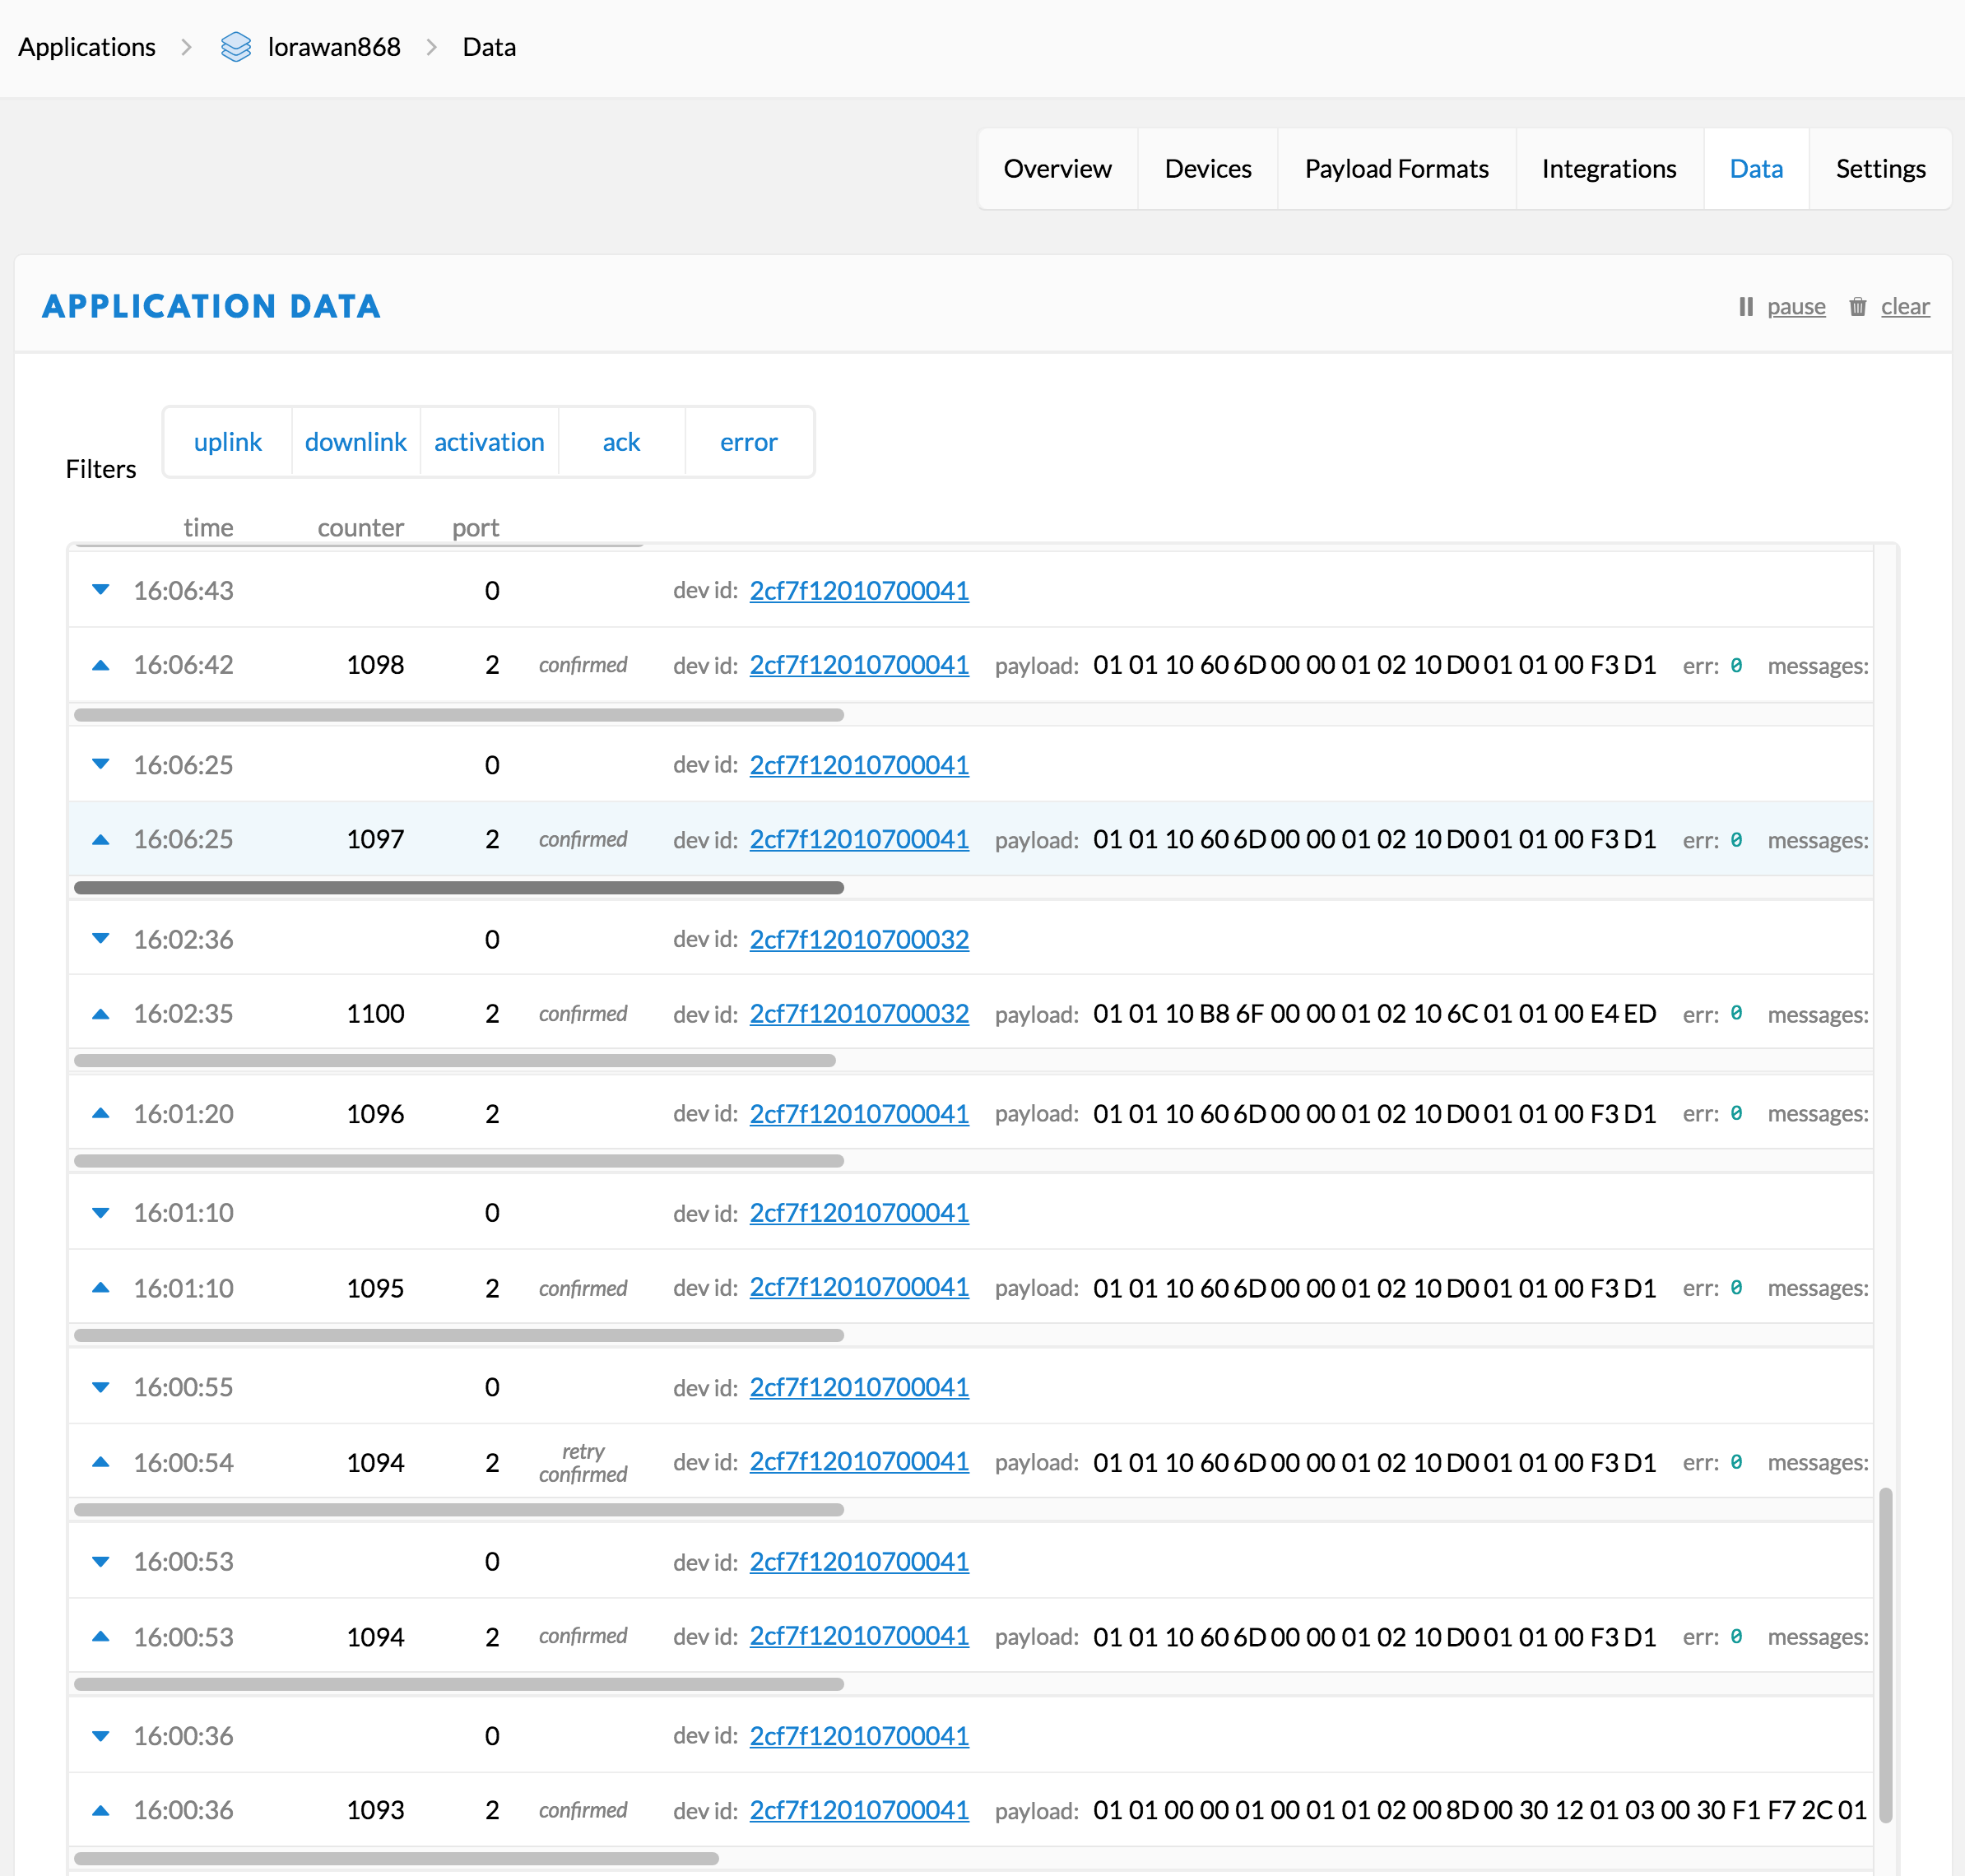This screenshot has width=1965, height=1876.
Task: Click horizontal scrollbar under counter 1098 row
Action: click(459, 715)
